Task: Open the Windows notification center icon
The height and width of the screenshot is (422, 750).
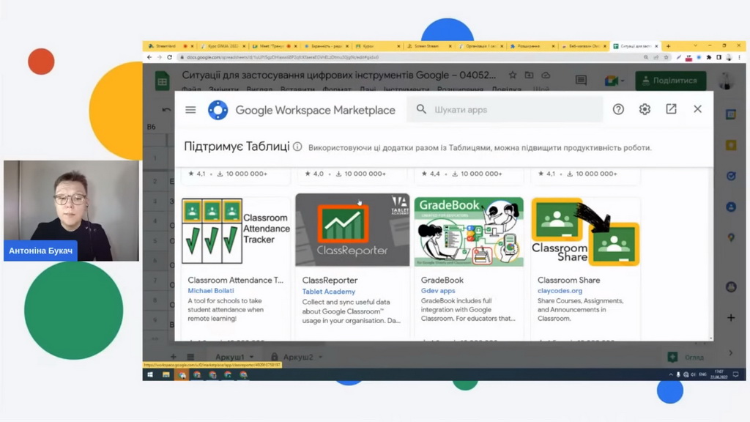Action: [x=735, y=374]
